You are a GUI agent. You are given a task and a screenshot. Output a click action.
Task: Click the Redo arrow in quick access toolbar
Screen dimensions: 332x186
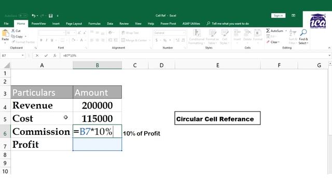coord(42,16)
